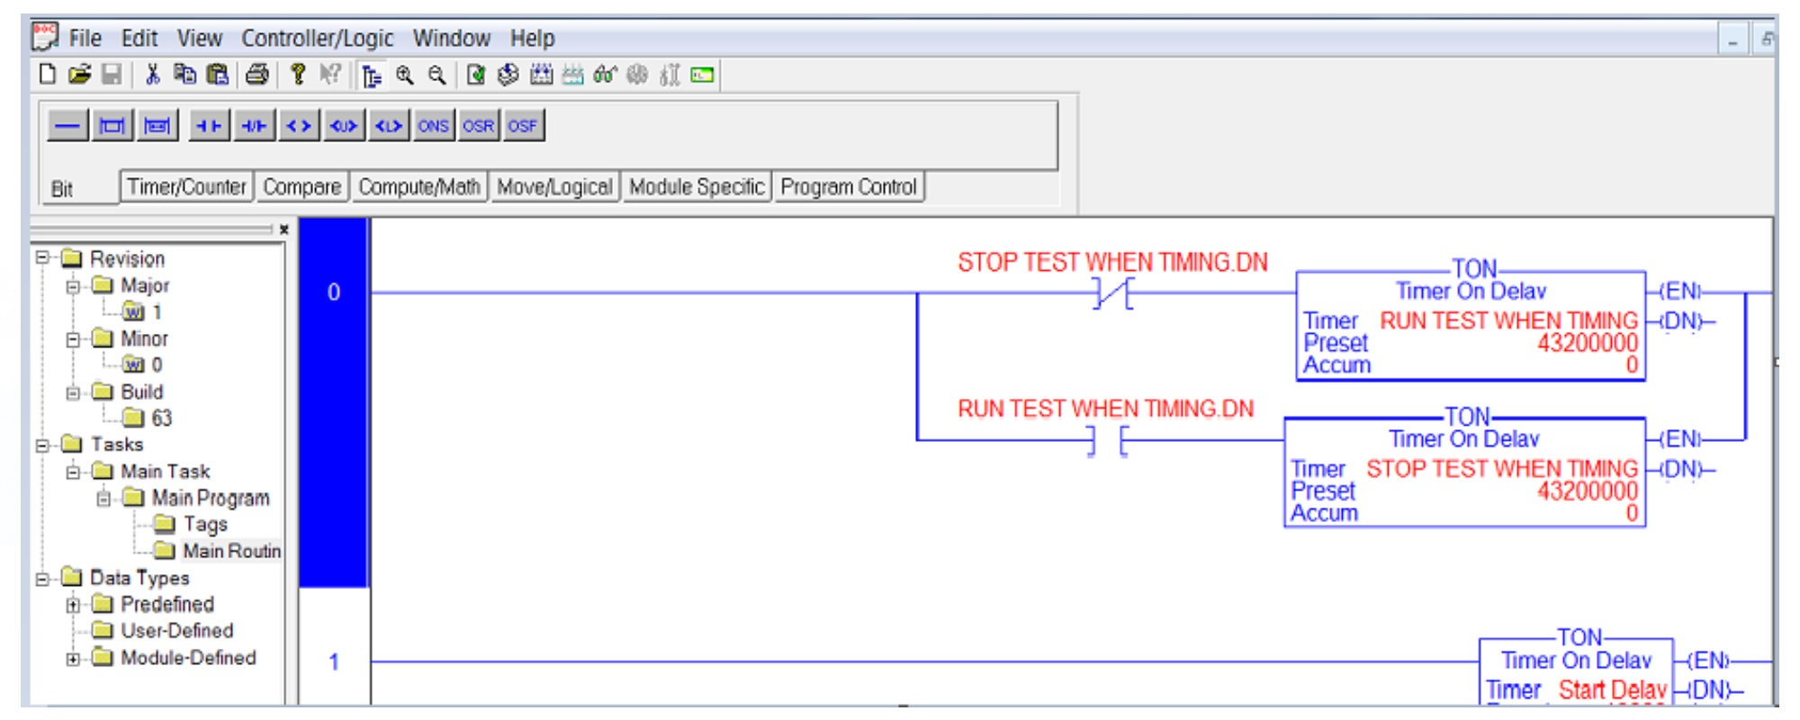Screen dimensions: 1800x720
Task: Insert an output coil (OTE) instruction
Action: 300,126
